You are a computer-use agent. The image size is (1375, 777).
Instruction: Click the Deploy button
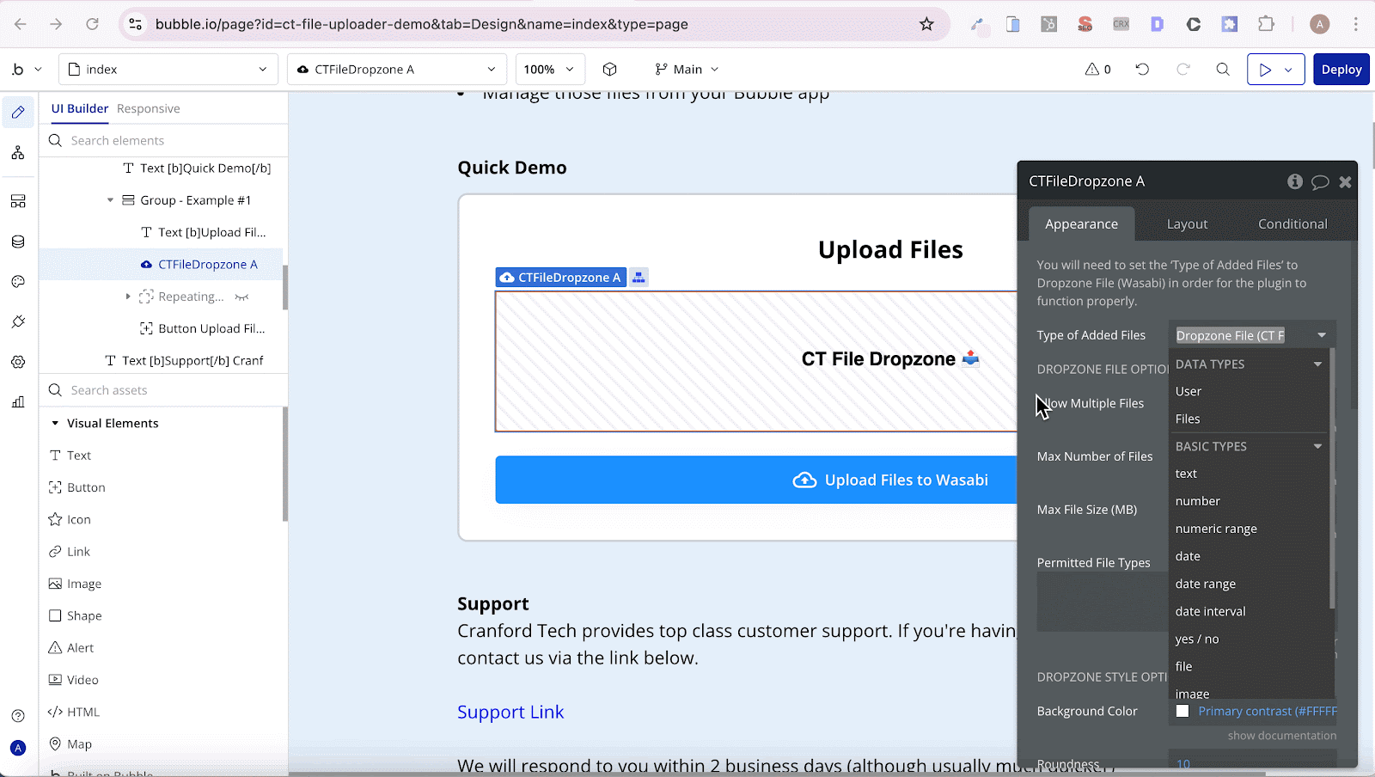coord(1341,70)
